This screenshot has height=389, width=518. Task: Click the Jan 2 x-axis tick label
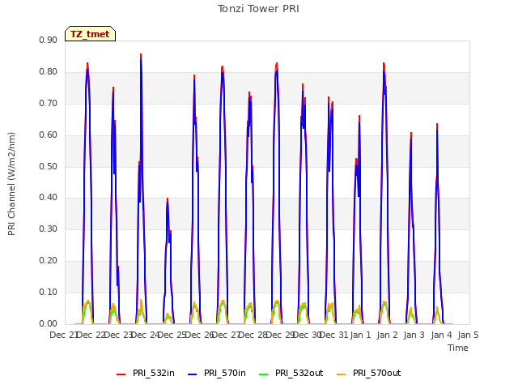(388, 335)
